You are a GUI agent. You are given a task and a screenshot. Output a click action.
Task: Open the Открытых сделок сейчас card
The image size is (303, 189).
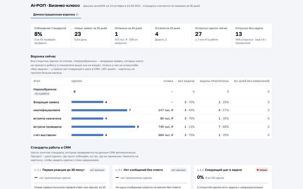coord(212,36)
